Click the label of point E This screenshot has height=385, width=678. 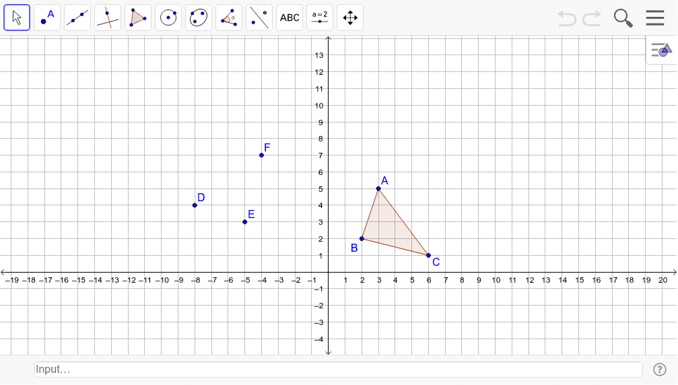251,214
